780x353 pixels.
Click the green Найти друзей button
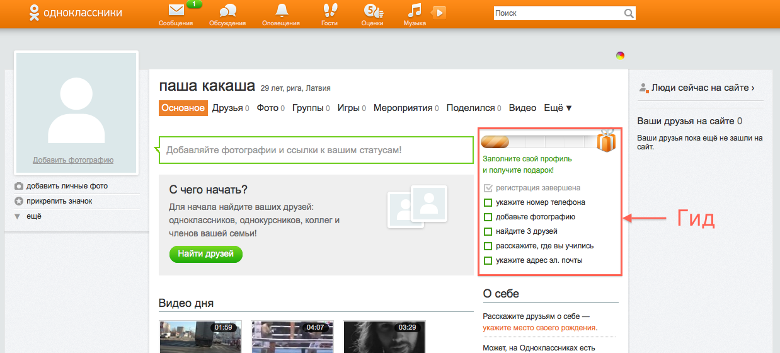click(205, 254)
